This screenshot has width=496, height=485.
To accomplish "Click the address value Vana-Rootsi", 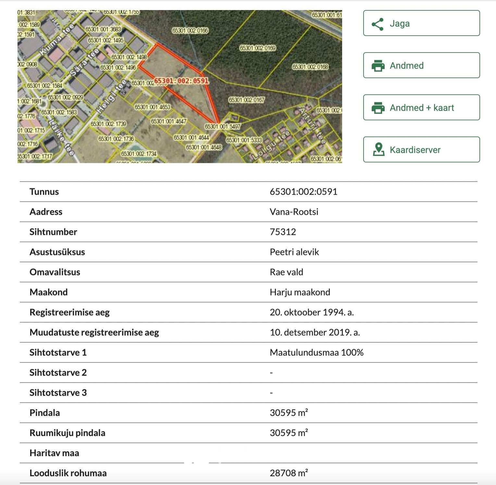I will point(294,212).
